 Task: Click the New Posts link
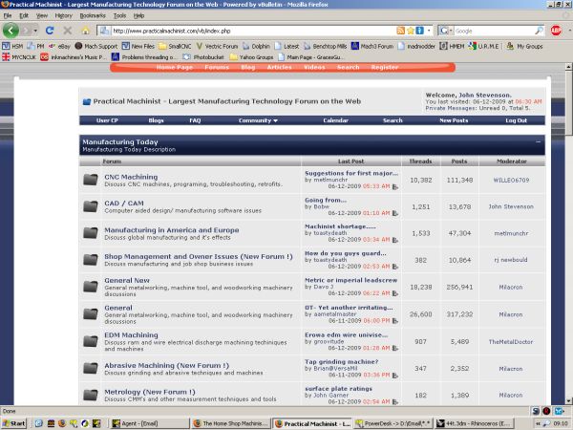click(454, 120)
